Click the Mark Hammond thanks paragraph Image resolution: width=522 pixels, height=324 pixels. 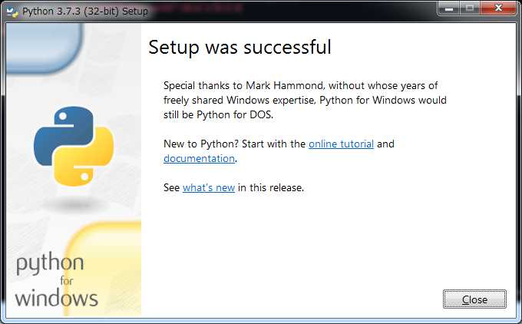305,100
